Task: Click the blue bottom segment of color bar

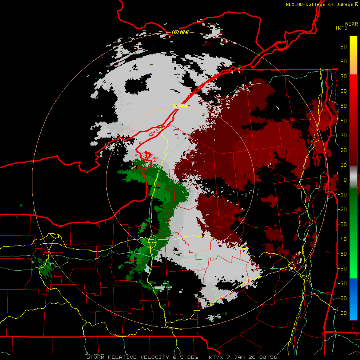Action: tap(353, 299)
